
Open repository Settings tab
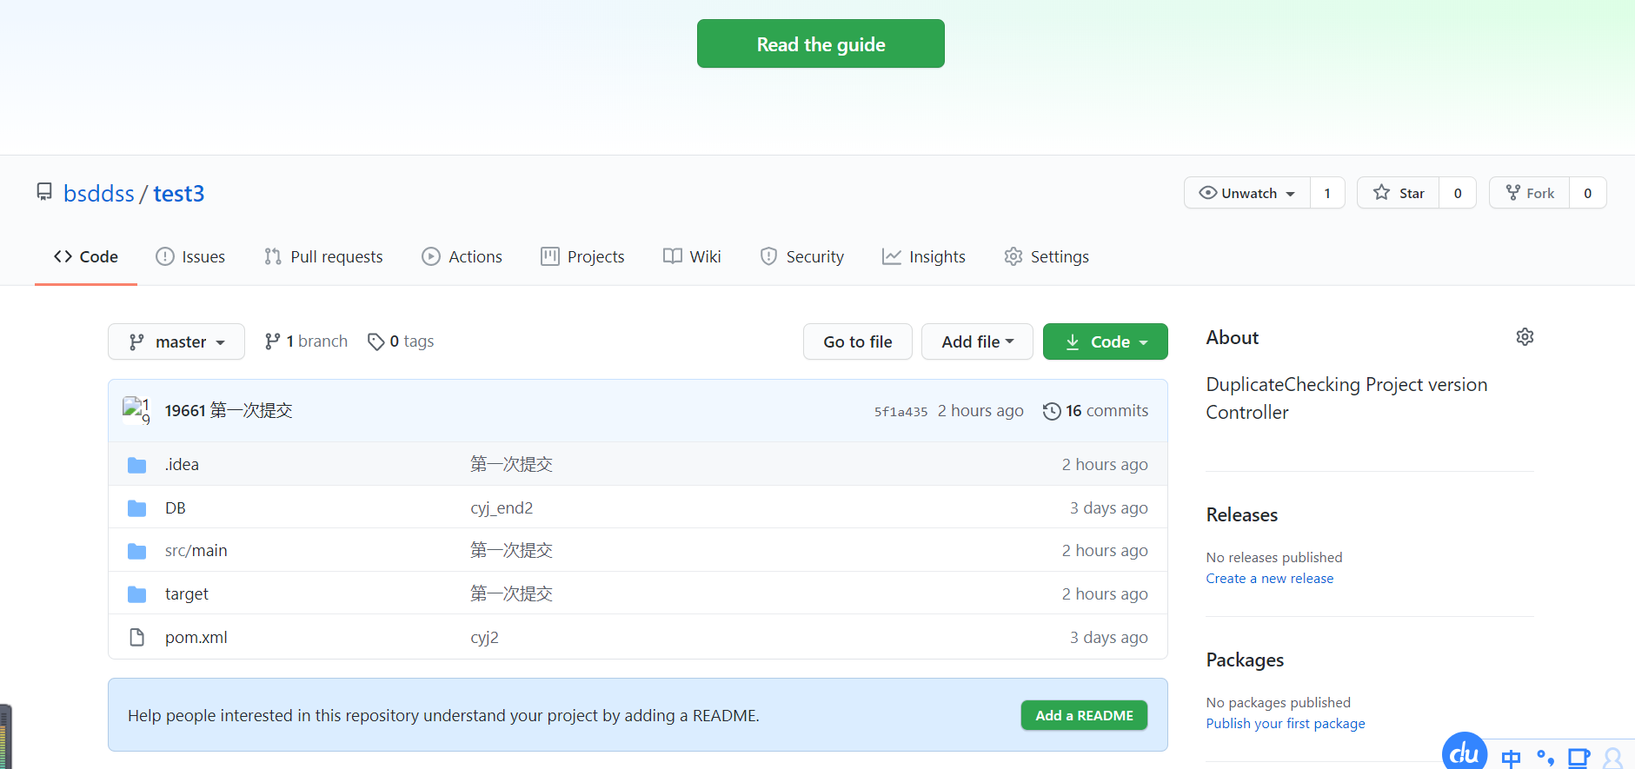point(1047,256)
